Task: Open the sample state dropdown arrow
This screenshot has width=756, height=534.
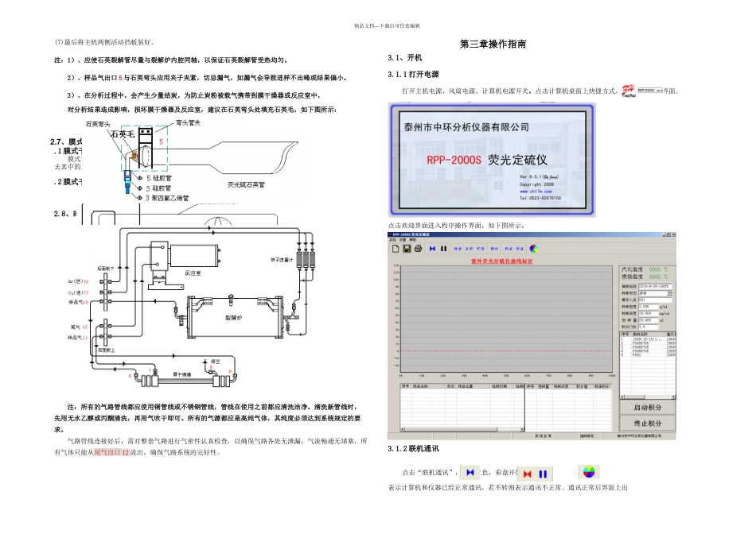Action: (669, 293)
